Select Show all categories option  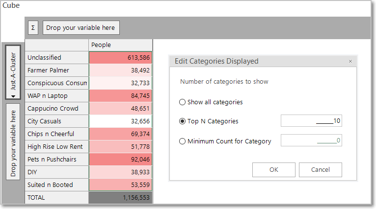(x=182, y=102)
